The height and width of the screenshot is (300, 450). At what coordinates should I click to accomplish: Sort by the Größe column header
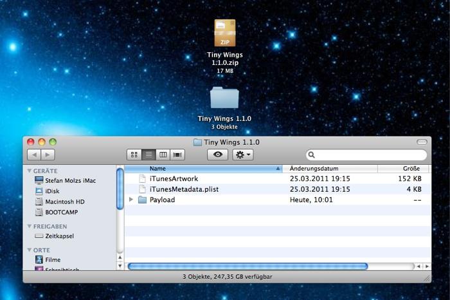click(x=403, y=169)
